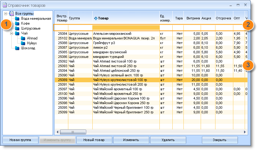Select Чай Ahmad цейлонский 250 гр
This screenshot has width=257, height=150.
click(151, 71)
